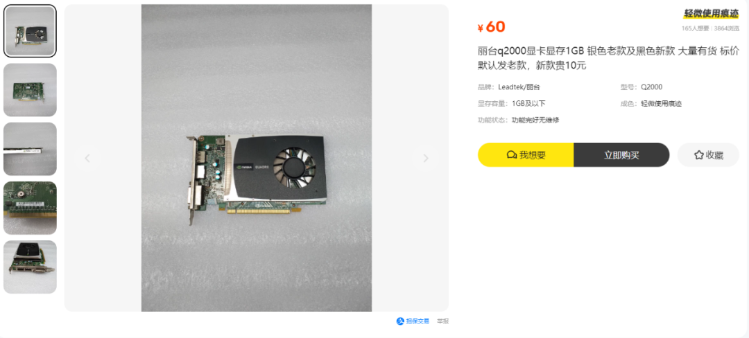Click the yellow 我想要 button
The height and width of the screenshot is (338, 749).
[526, 155]
